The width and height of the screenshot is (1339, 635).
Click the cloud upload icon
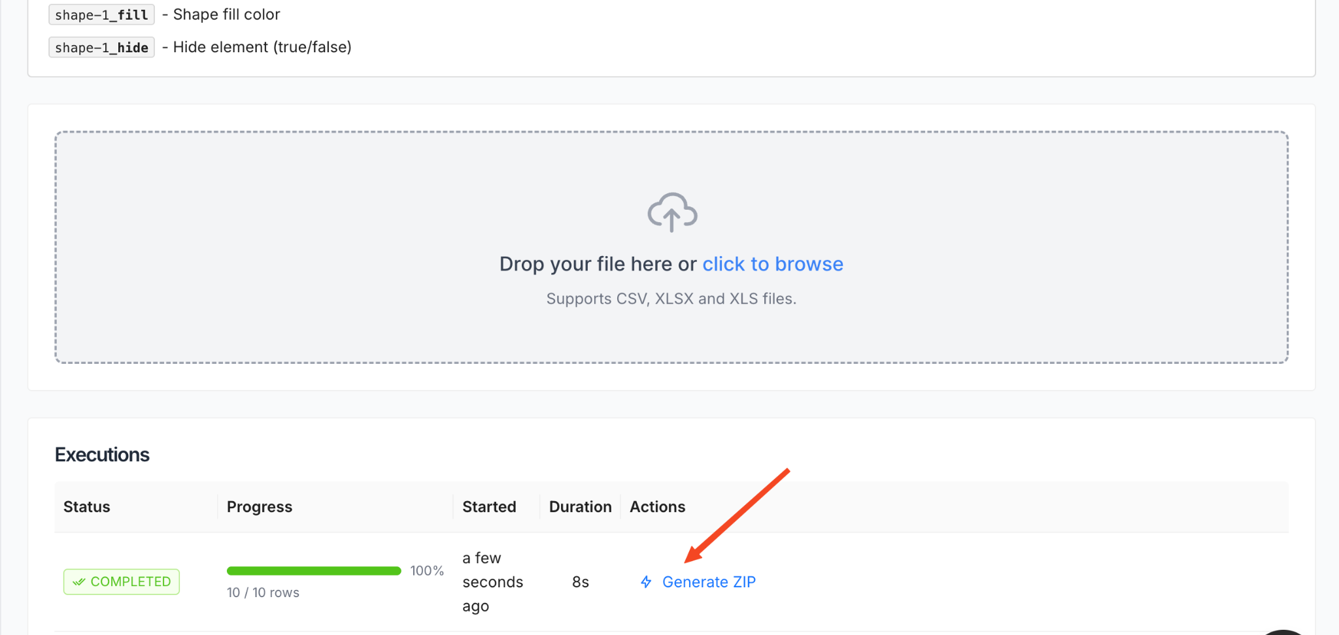point(671,212)
